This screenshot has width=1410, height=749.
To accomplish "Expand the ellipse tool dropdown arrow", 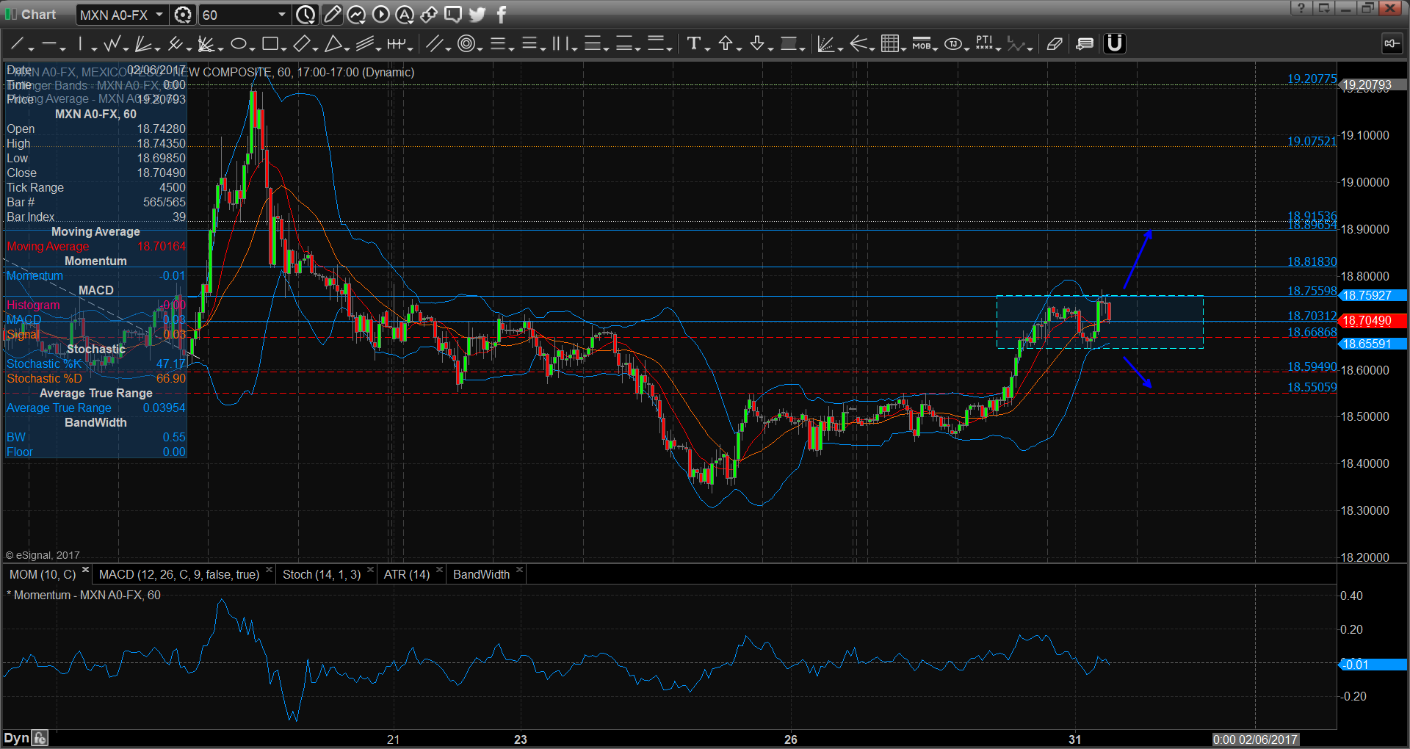I will click(252, 48).
